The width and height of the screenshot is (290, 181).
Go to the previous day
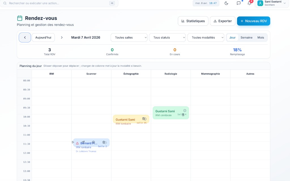[x=25, y=37]
